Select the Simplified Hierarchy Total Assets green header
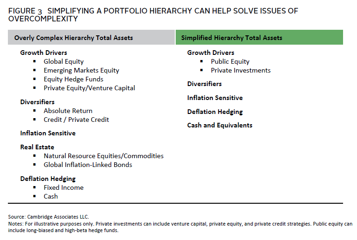The height and width of the screenshot is (240, 357). (x=231, y=38)
